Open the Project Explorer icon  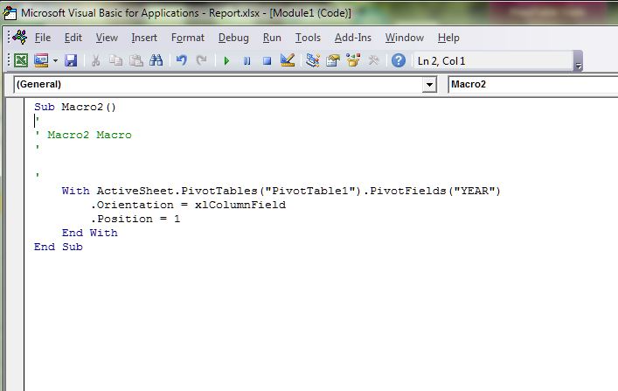[312, 60]
